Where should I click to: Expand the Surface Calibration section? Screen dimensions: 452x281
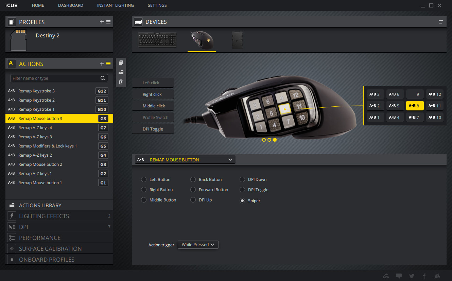(59, 249)
